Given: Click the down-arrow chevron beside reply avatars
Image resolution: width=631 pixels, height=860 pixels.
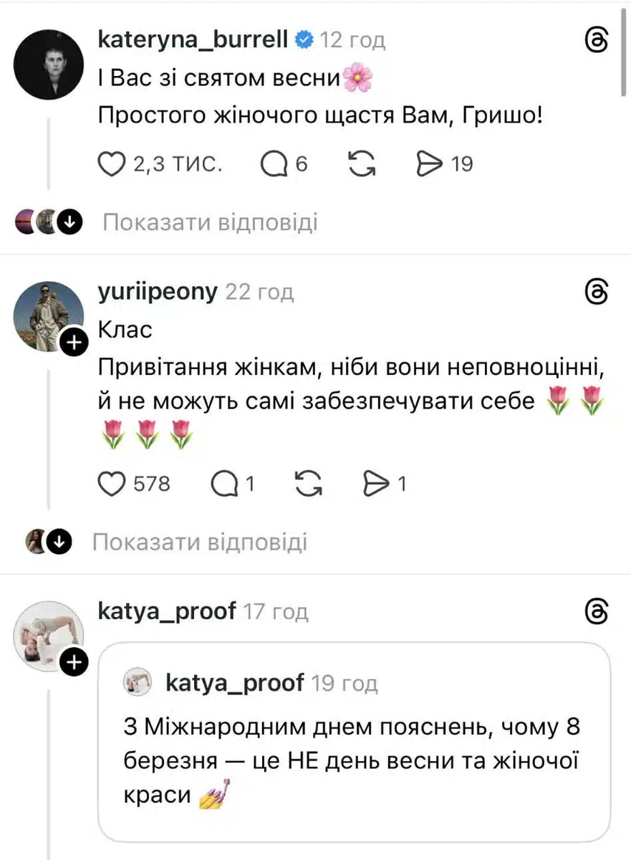Looking at the screenshot, I should pyautogui.click(x=69, y=222).
